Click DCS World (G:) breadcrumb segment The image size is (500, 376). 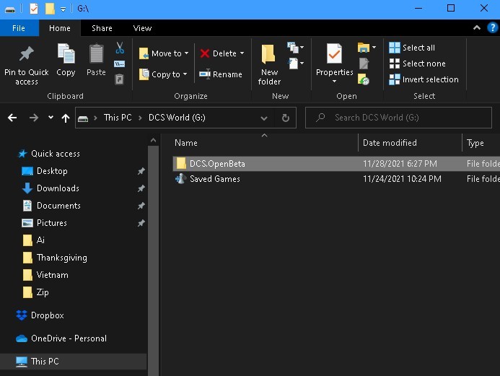pyautogui.click(x=177, y=118)
